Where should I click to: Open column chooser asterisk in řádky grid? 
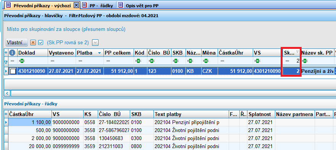coord(6,114)
